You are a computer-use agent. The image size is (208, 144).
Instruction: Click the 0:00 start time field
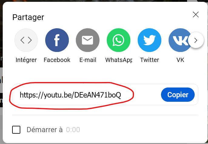click(73, 130)
